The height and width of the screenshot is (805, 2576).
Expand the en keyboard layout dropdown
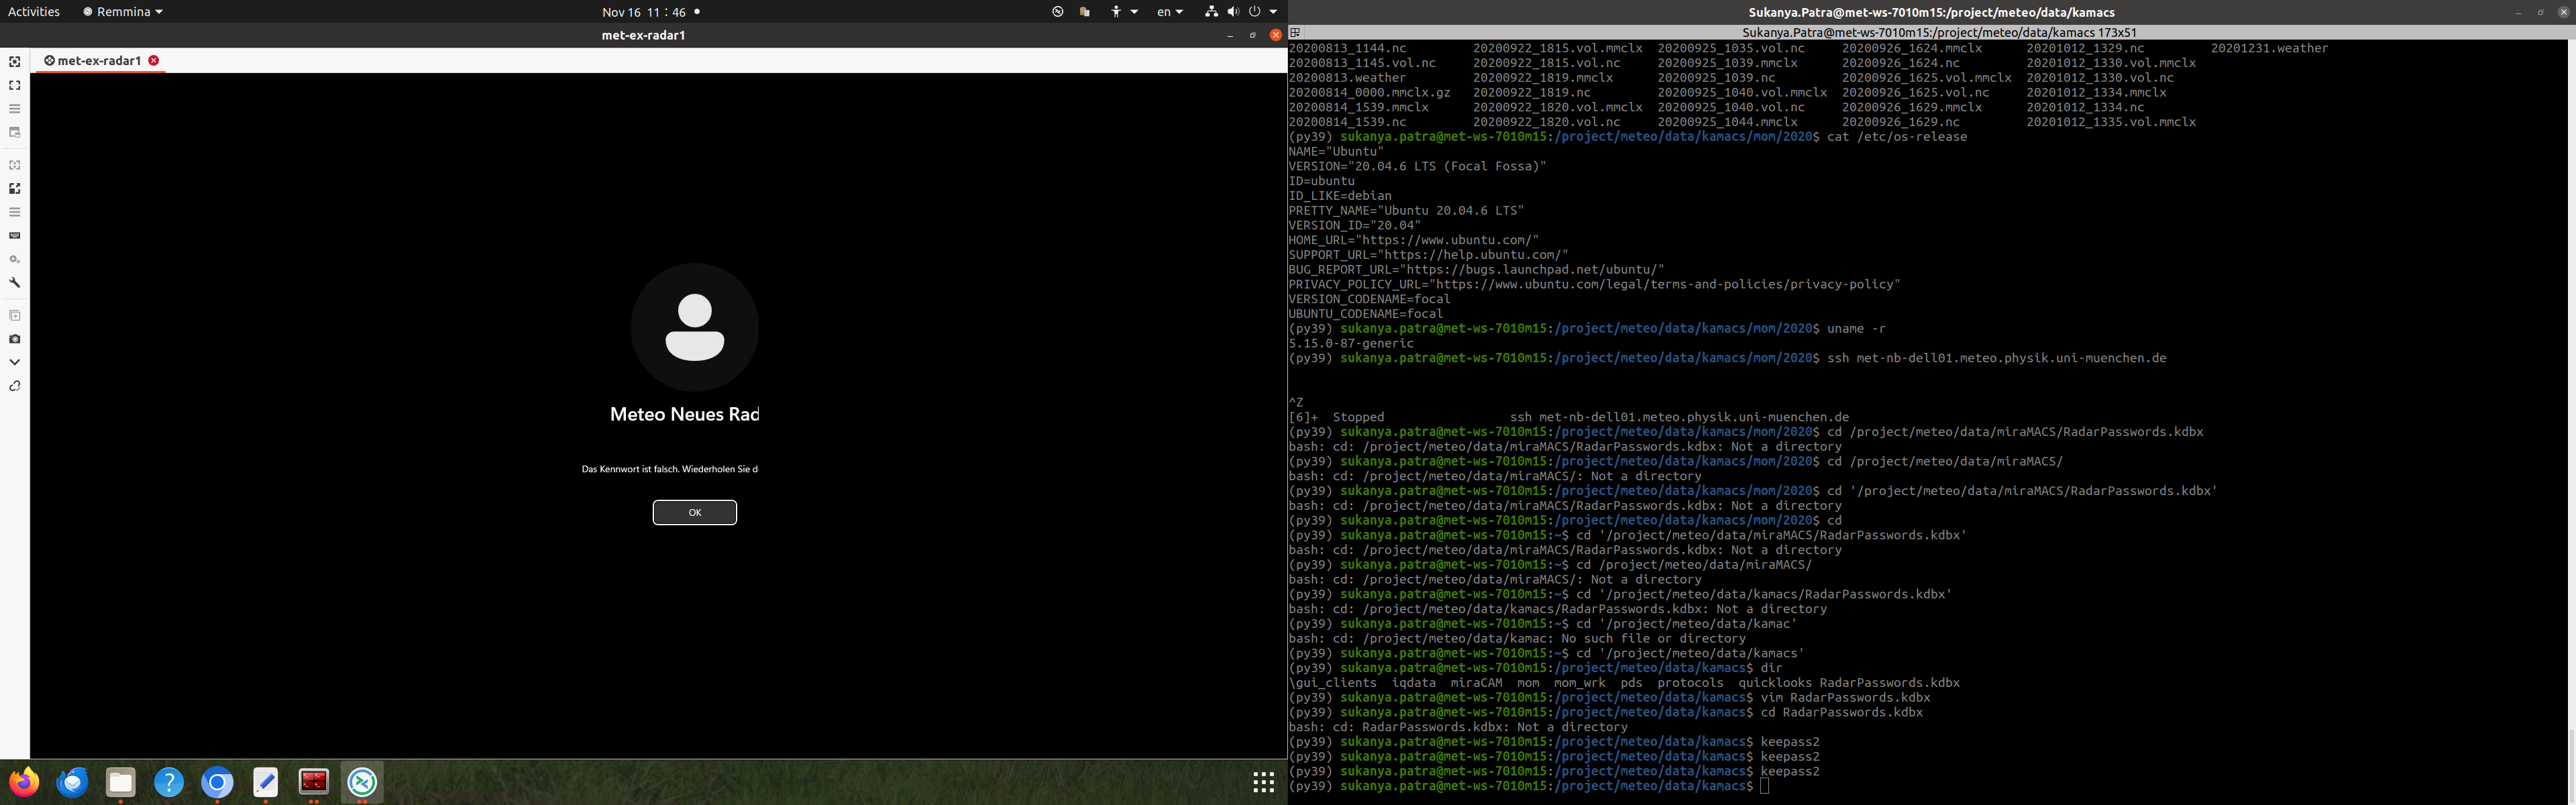pos(1169,12)
